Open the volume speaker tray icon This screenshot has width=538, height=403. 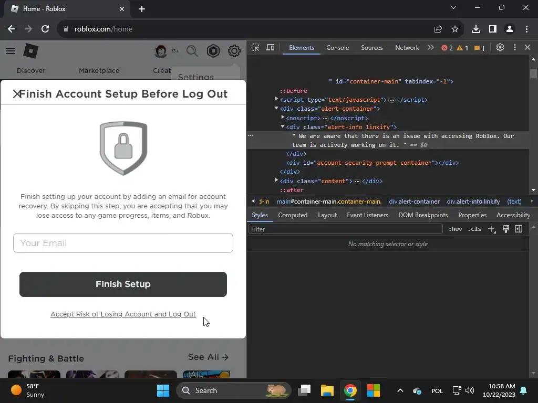tap(469, 390)
